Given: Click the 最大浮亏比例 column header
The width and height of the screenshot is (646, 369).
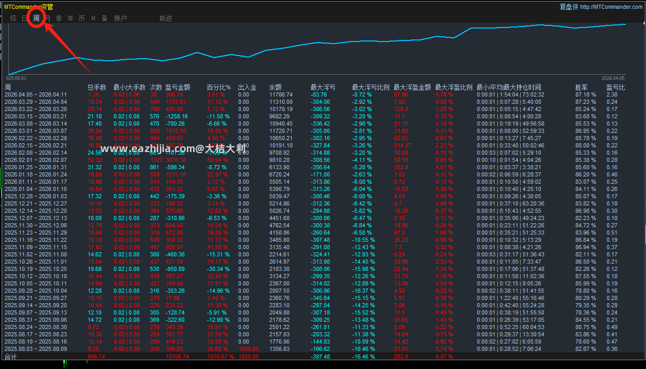Looking at the screenshot, I should 370,87.
